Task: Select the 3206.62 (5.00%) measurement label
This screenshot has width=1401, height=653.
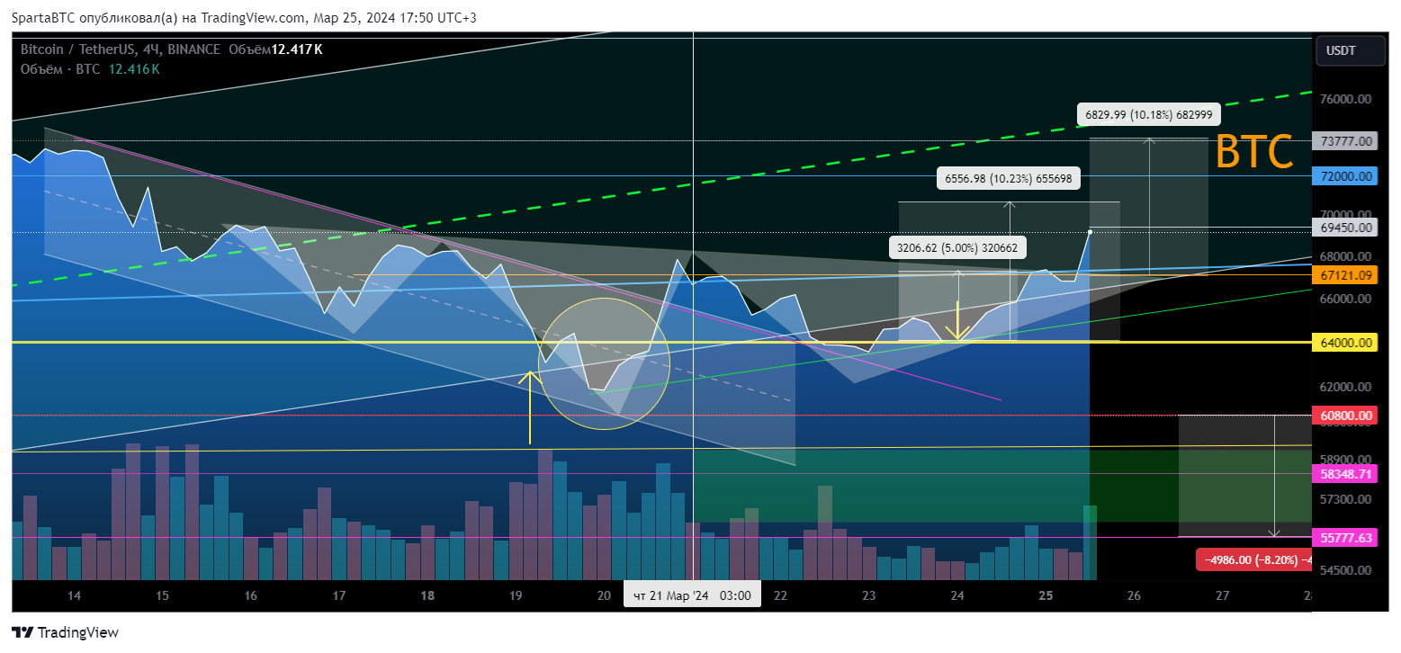Action: (958, 247)
